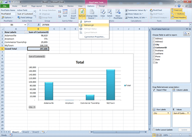Check the Address2 field
Image resolution: width=192 pixels, height=137 pixels.
[154, 42]
